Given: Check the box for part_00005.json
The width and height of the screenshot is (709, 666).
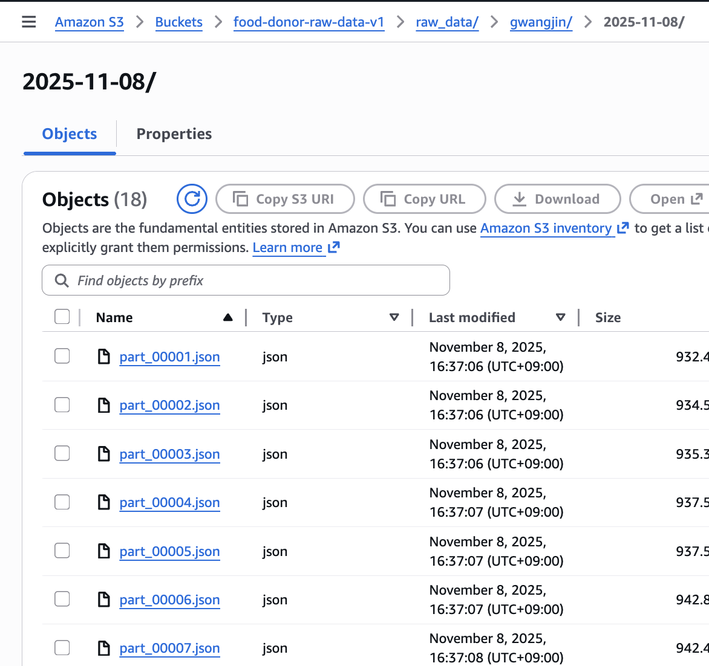Looking at the screenshot, I should click(62, 551).
